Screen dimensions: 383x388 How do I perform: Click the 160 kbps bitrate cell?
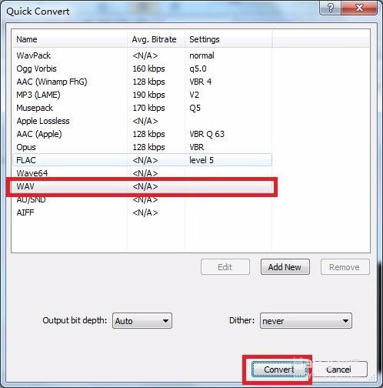pyautogui.click(x=148, y=69)
